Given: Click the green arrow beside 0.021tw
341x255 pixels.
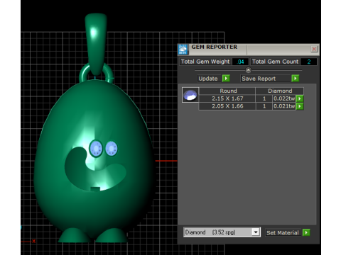Looking at the screenshot, I should [300, 106].
